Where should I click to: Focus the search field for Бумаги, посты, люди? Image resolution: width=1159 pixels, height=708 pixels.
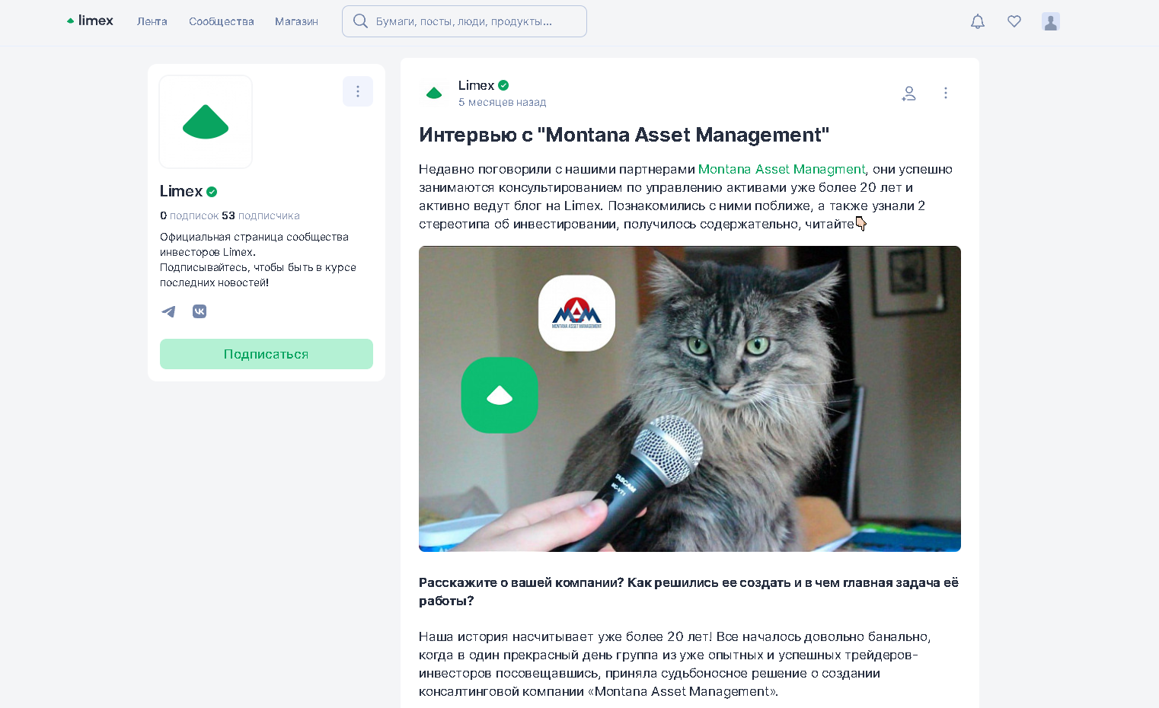[x=465, y=21]
